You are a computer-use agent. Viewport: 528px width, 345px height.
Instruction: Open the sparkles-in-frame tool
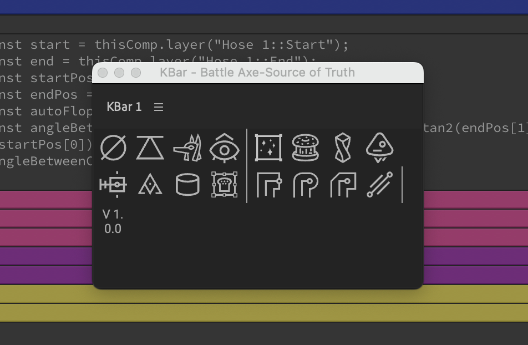[268, 147]
